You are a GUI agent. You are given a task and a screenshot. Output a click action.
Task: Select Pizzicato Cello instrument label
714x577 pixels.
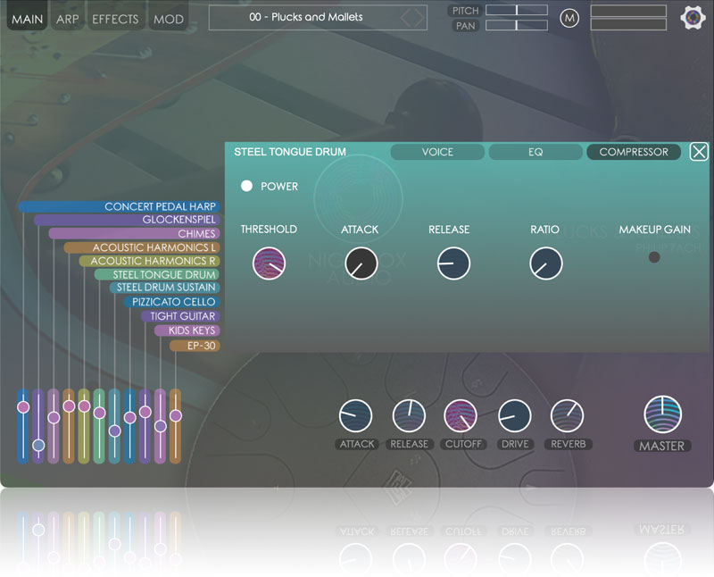coord(172,302)
